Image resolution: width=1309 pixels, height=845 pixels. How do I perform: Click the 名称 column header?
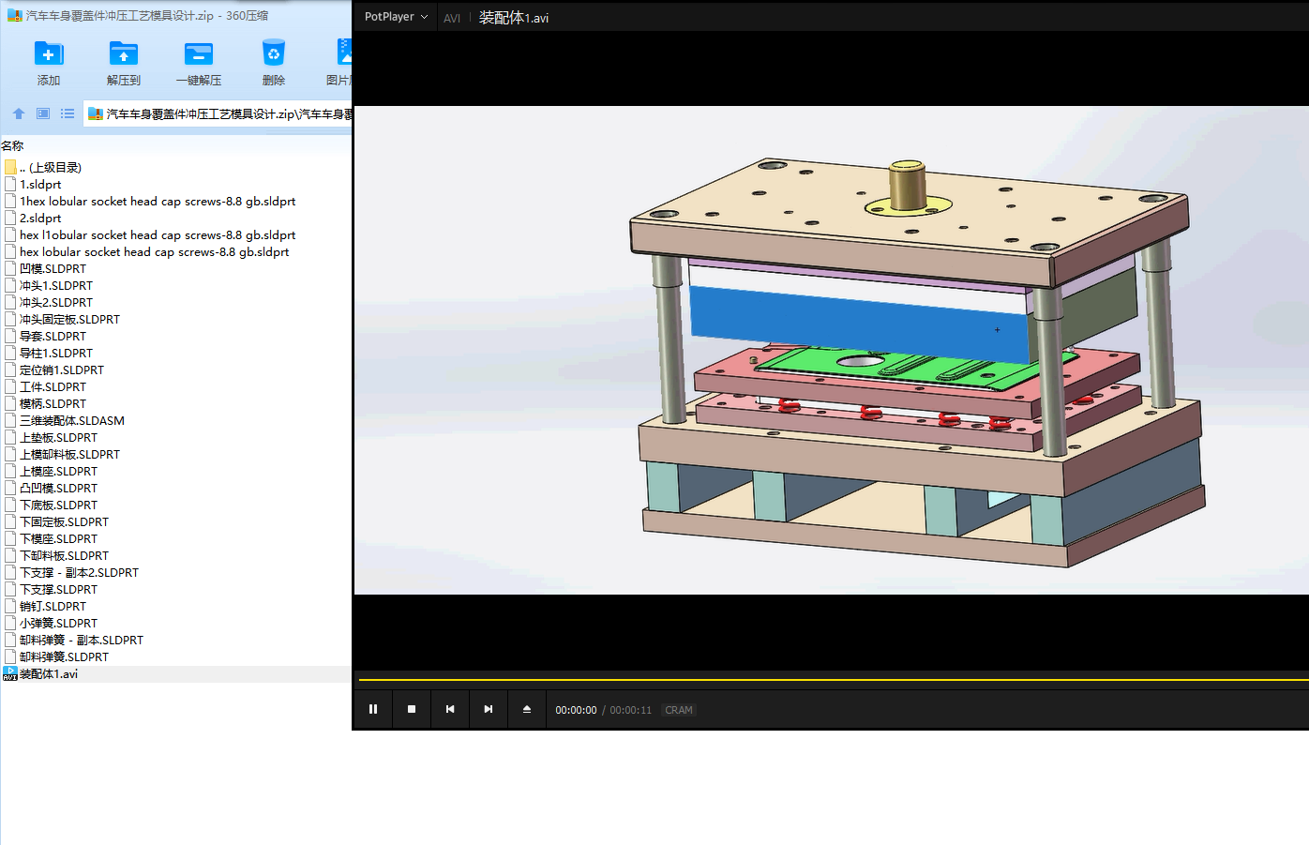(x=13, y=145)
